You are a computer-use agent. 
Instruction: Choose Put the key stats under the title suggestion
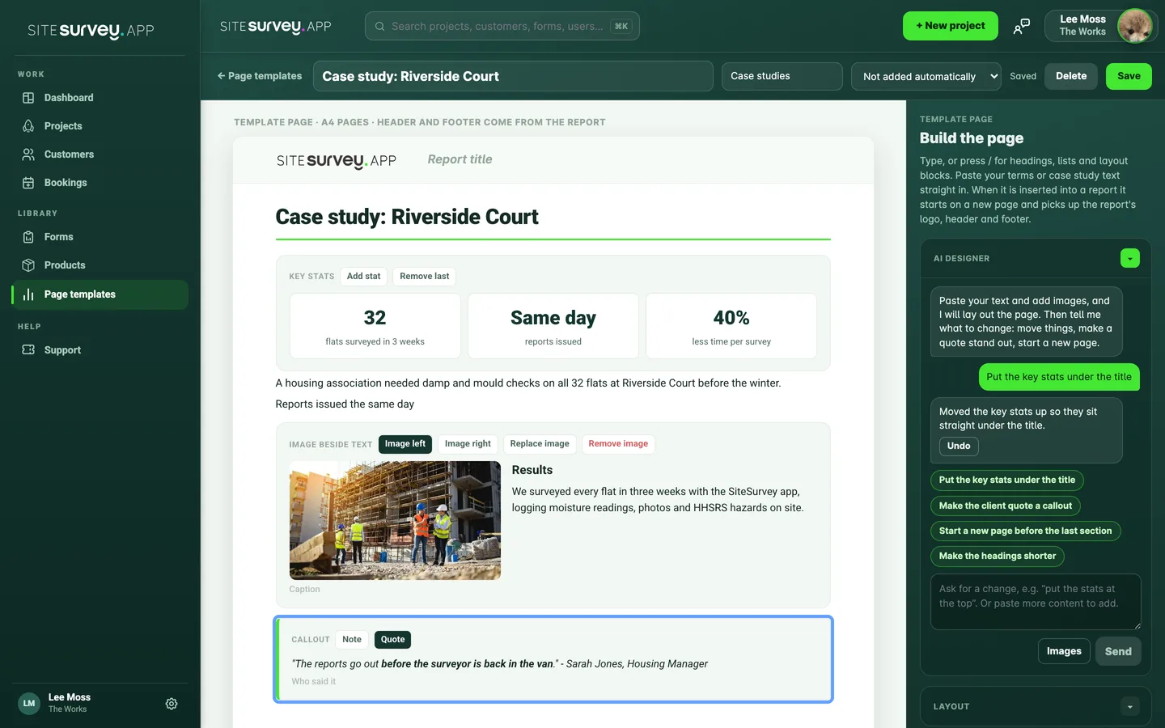click(x=1007, y=480)
